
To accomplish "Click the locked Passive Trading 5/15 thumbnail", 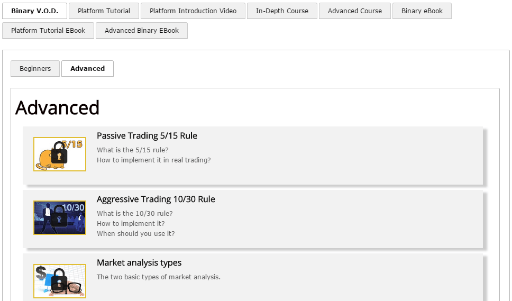I will pyautogui.click(x=60, y=154).
